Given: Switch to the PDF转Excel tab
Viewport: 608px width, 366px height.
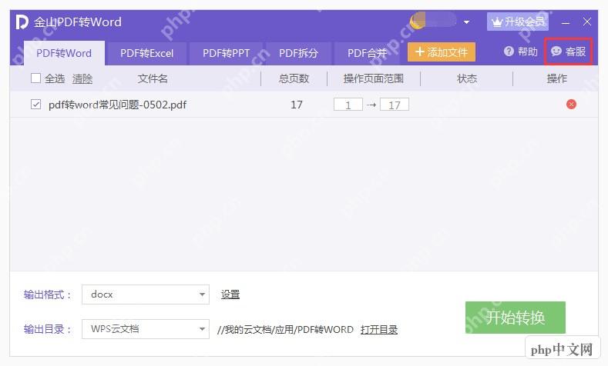Looking at the screenshot, I should tap(146, 53).
